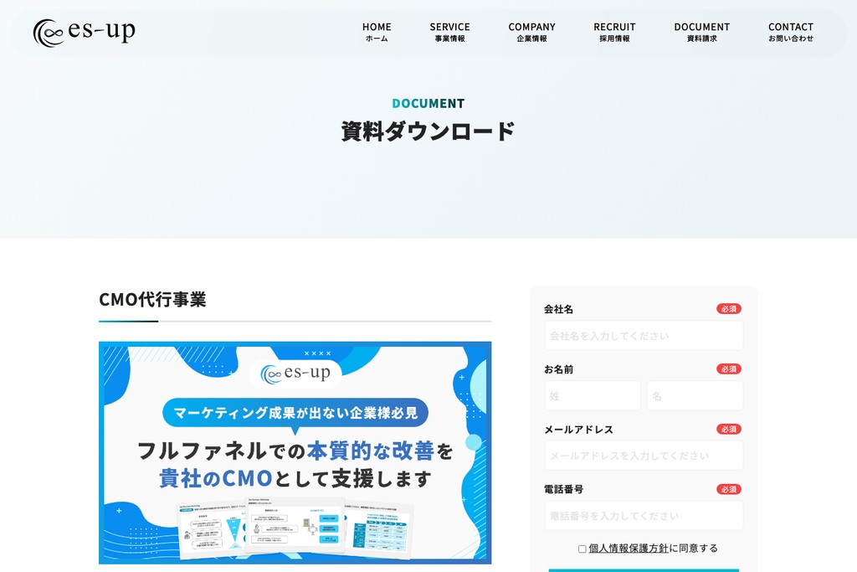The height and width of the screenshot is (572, 857).
Task: Focus the 姓 last name field
Action: tap(593, 395)
